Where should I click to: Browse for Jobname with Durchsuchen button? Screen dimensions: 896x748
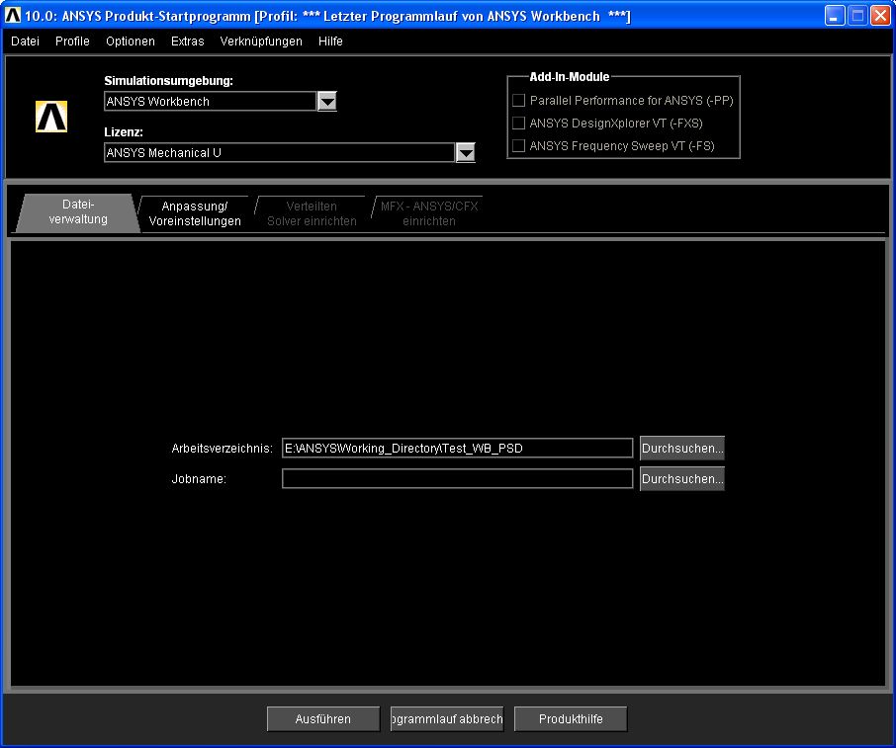click(682, 479)
